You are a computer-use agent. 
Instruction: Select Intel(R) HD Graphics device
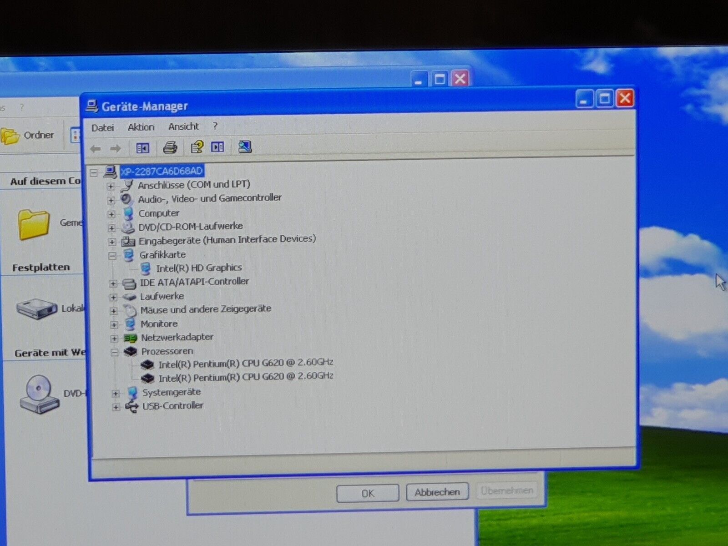198,268
